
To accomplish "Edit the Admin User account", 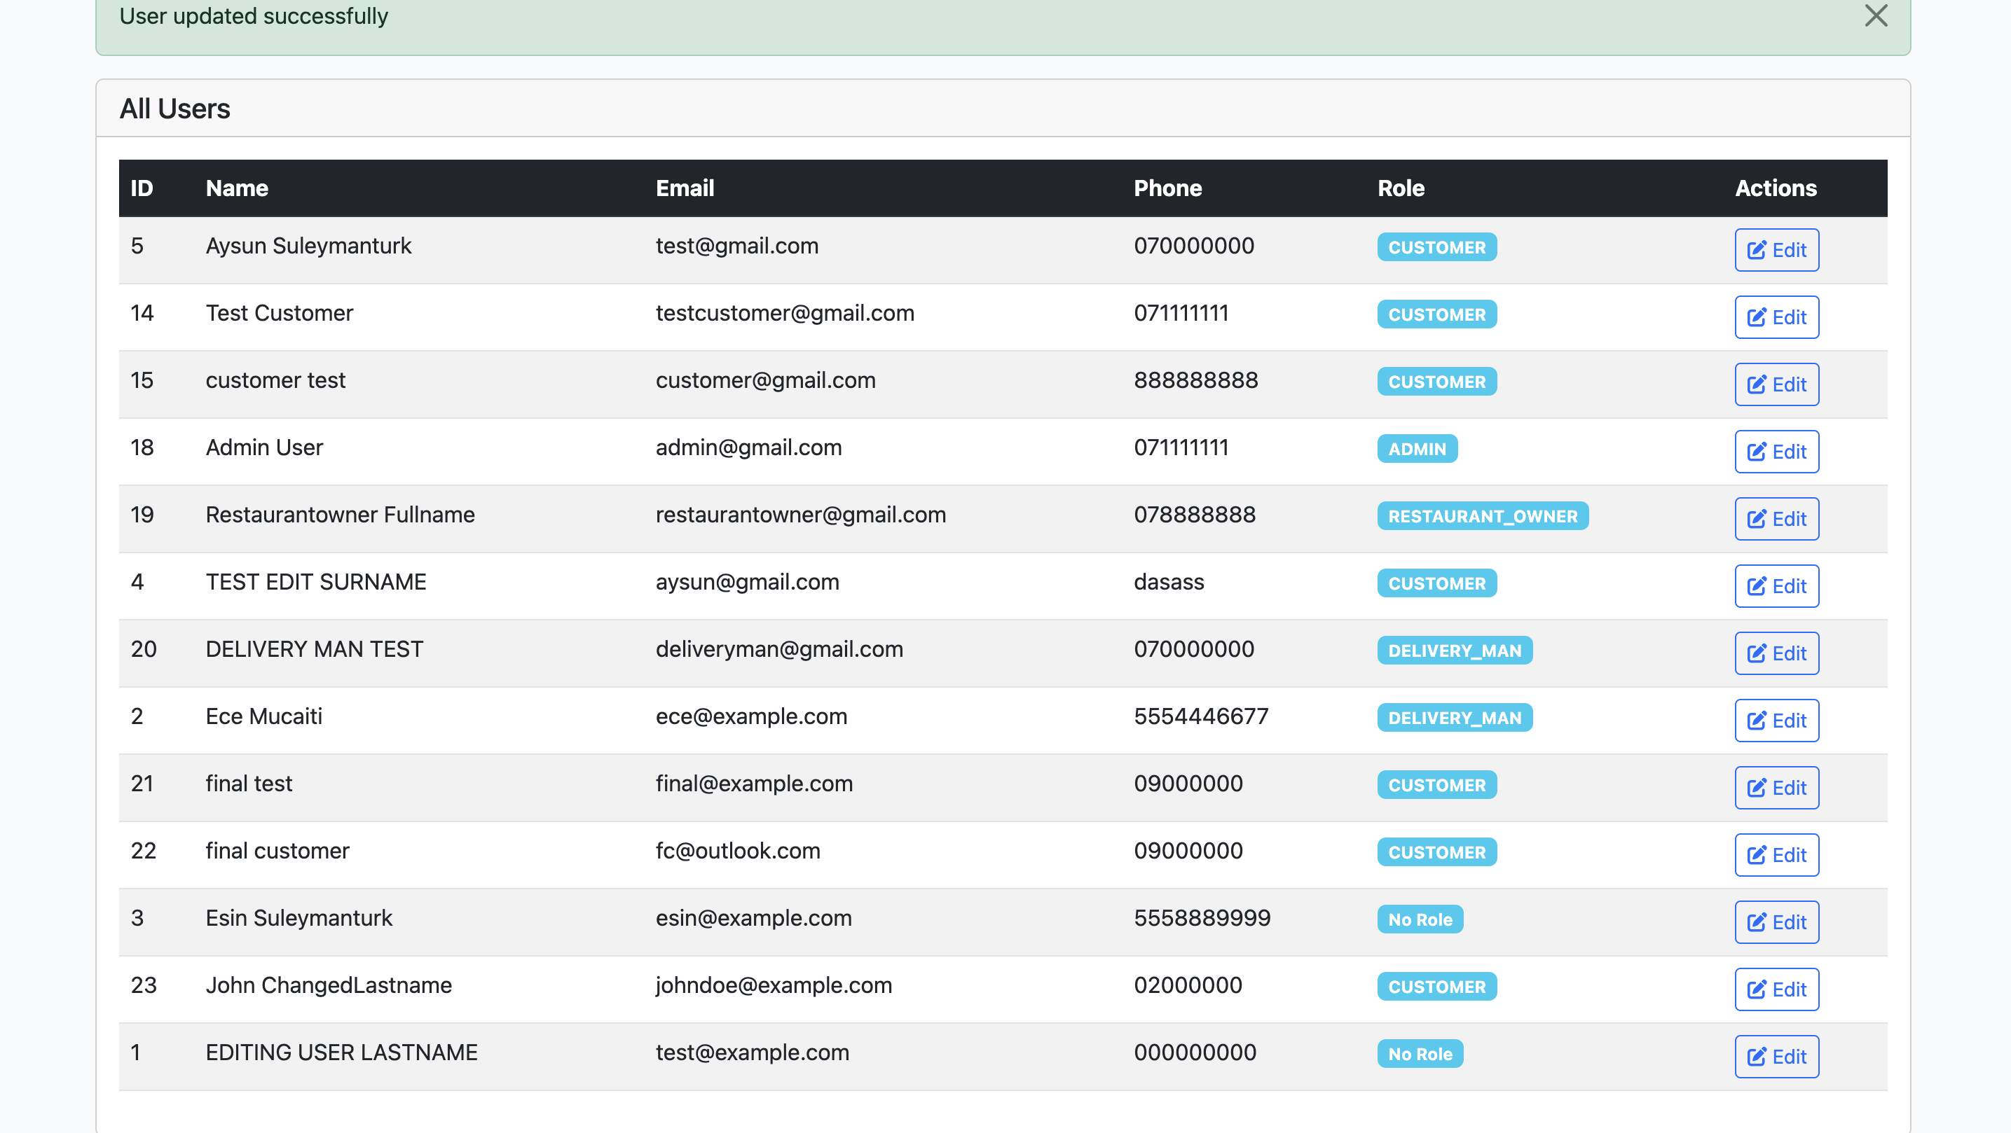I will (1776, 451).
